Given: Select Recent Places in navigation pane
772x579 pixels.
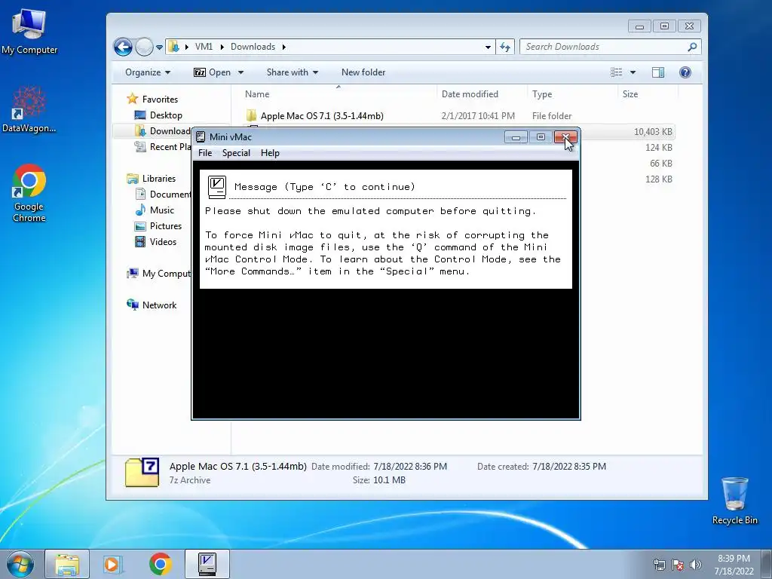Looking at the screenshot, I should click(x=163, y=147).
